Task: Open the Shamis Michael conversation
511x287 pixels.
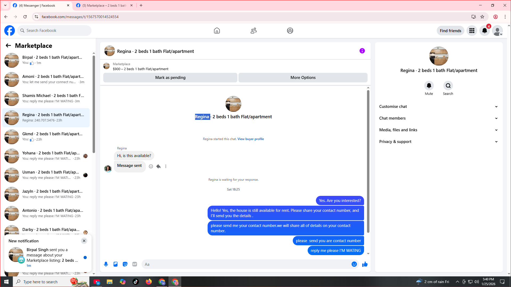Action: pyautogui.click(x=46, y=99)
